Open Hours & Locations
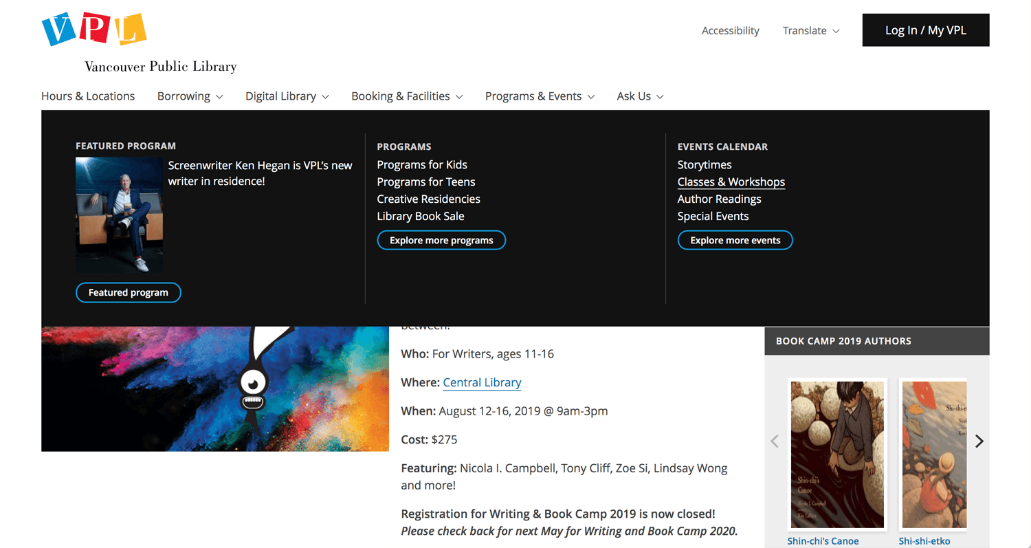The width and height of the screenshot is (1031, 548). point(88,96)
